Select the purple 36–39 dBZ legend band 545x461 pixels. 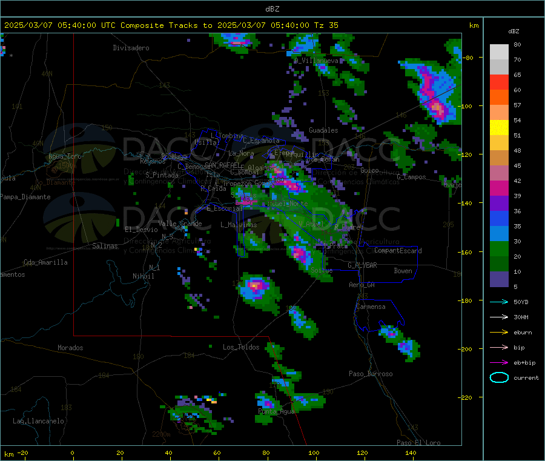tap(499, 204)
